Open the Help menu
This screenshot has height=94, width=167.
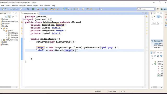[53, 5]
